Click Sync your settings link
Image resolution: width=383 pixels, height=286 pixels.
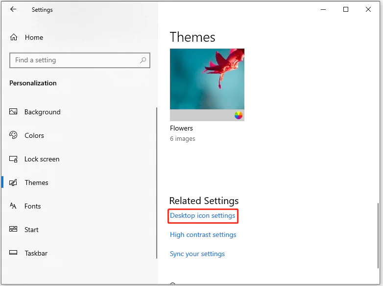(x=197, y=254)
